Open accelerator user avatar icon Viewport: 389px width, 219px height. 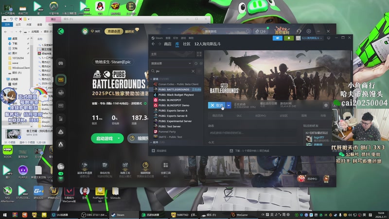coord(85,31)
